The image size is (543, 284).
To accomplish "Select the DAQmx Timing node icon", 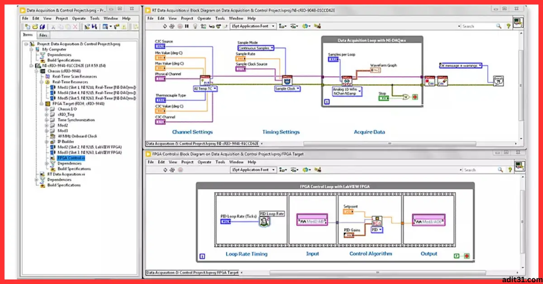I will pyautogui.click(x=287, y=81).
